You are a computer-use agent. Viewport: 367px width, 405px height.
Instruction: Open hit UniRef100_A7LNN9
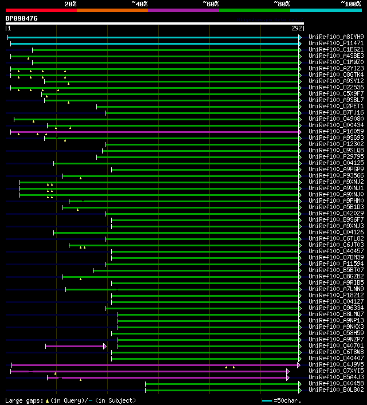coord(336,289)
